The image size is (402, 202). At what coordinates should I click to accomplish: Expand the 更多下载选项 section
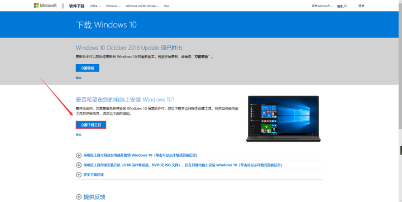coord(79,175)
